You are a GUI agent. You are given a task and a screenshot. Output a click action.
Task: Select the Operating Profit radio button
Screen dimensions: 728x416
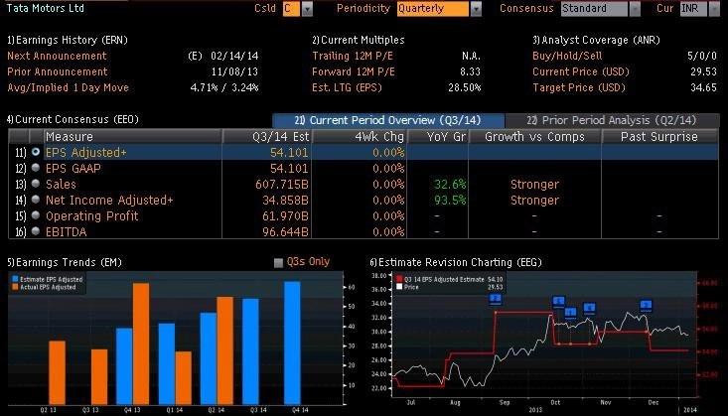coord(36,215)
